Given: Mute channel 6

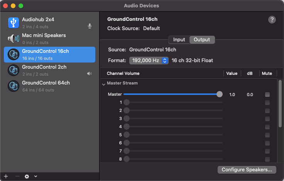Looking at the screenshot, I should click(x=267, y=143).
